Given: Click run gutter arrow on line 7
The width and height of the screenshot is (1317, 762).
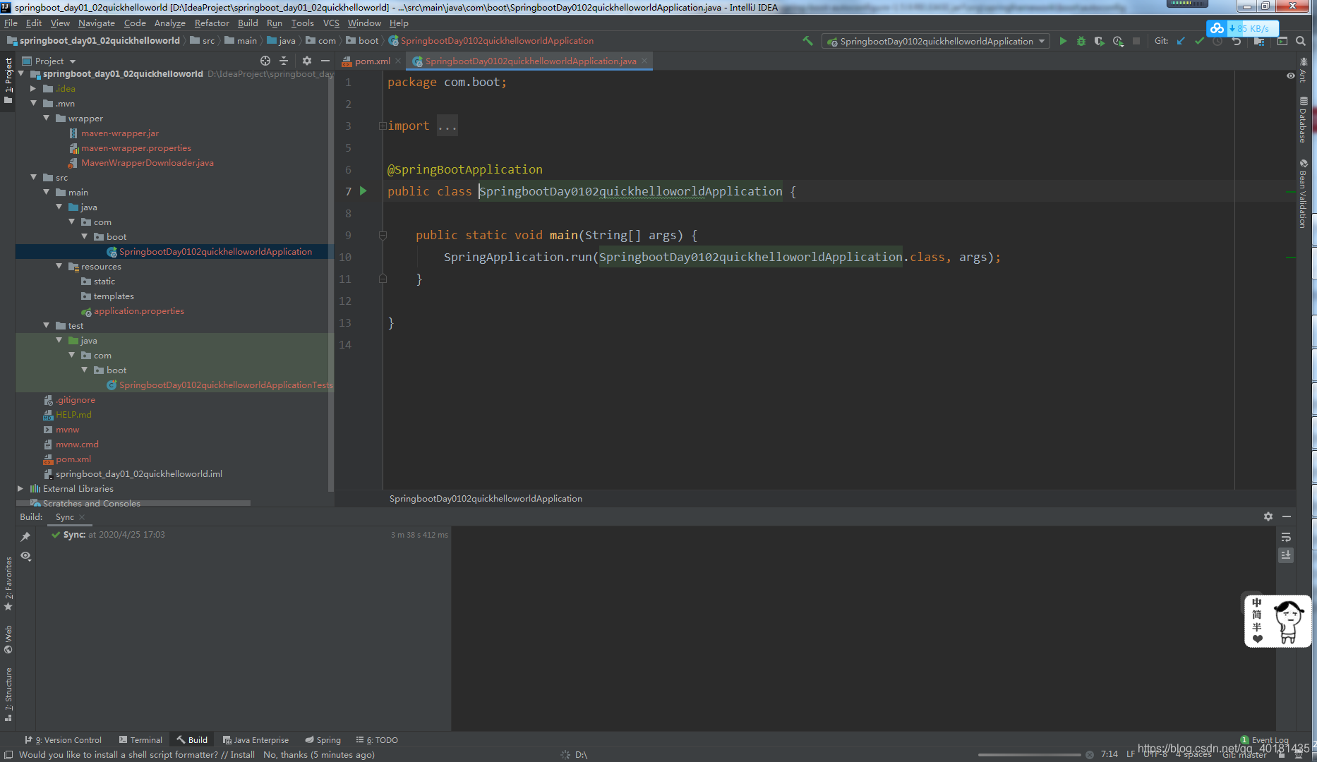Looking at the screenshot, I should pos(363,190).
